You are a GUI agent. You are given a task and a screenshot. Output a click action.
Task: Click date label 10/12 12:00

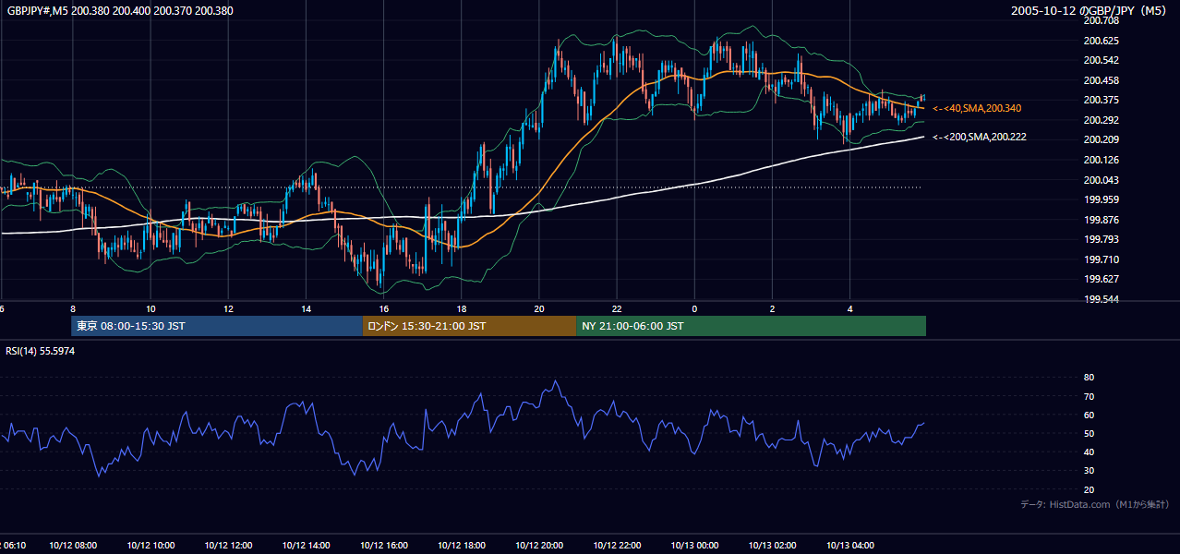tap(228, 546)
